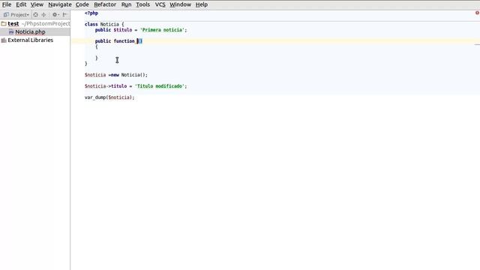Image resolution: width=480 pixels, height=270 pixels.
Task: Open the Project view dropdown
Action: [16, 15]
